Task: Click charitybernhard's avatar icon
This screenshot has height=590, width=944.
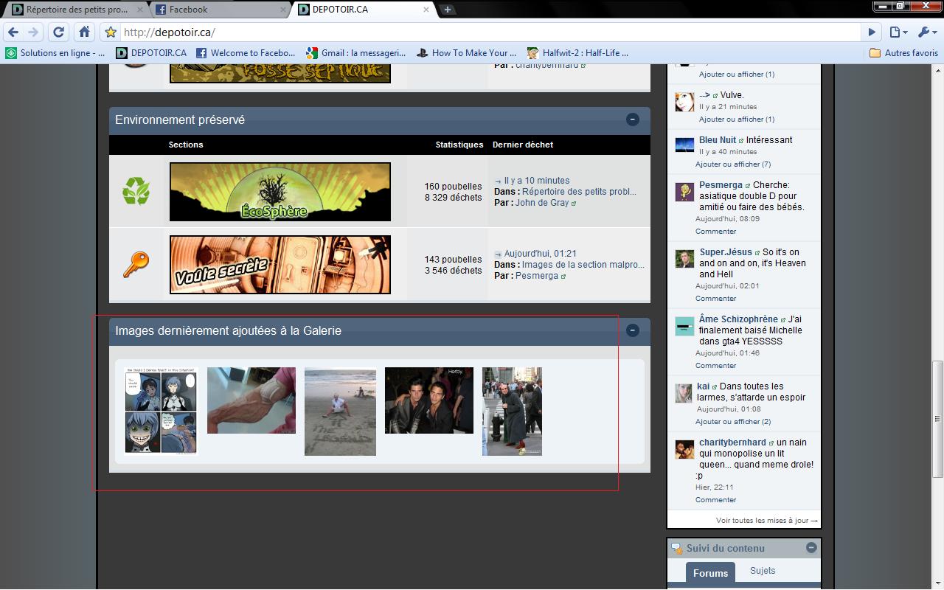Action: coord(684,449)
